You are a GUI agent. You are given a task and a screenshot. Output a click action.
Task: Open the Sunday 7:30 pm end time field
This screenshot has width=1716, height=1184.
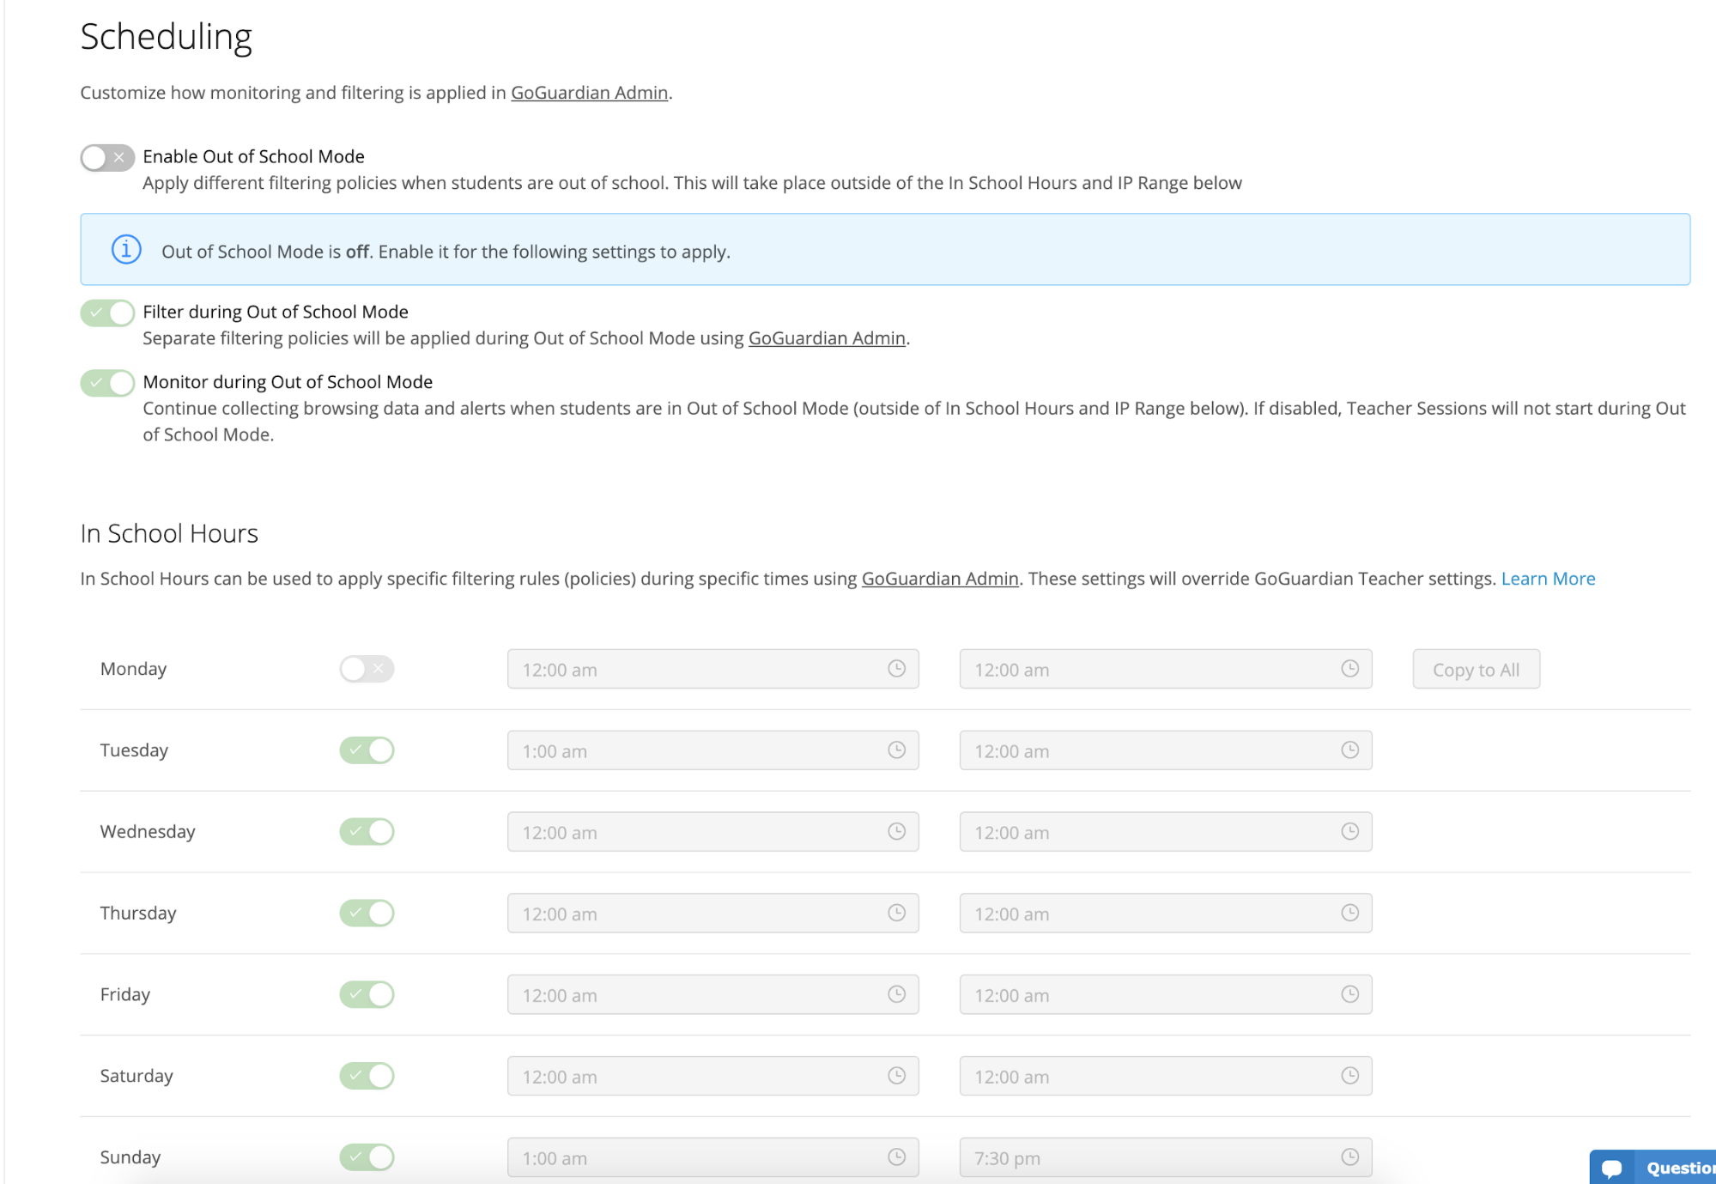tap(1150, 1157)
